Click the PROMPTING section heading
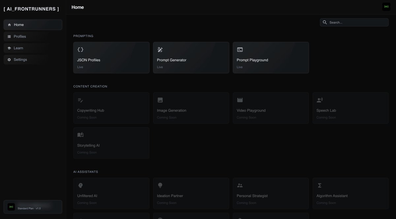The width and height of the screenshot is (396, 219). (x=83, y=36)
